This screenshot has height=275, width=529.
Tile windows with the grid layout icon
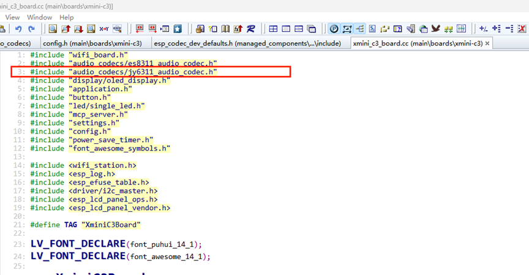coord(273,29)
